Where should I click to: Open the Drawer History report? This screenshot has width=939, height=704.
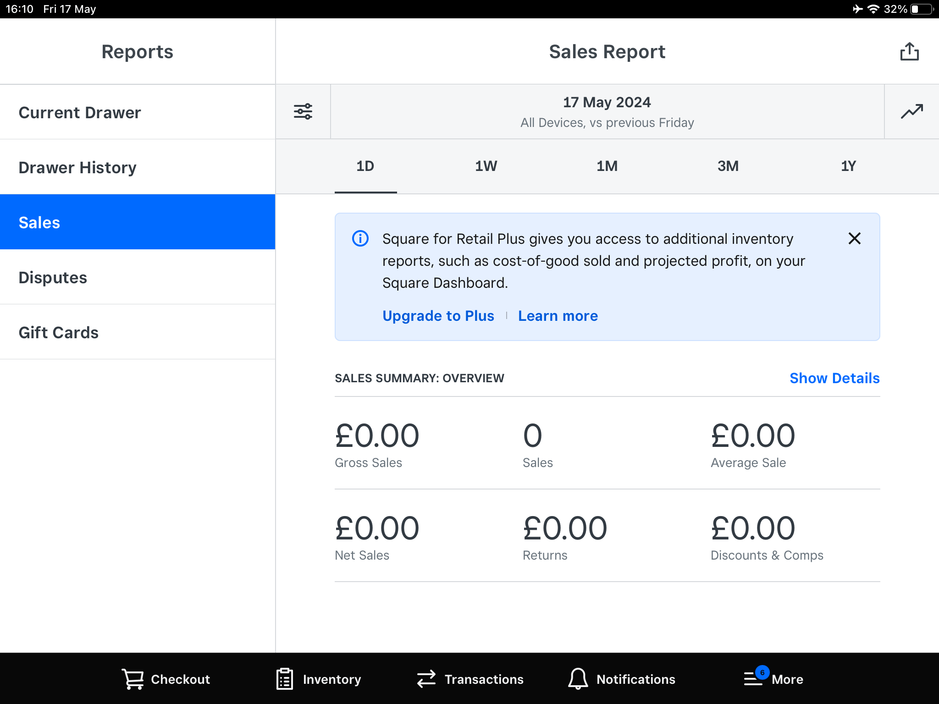pos(77,167)
